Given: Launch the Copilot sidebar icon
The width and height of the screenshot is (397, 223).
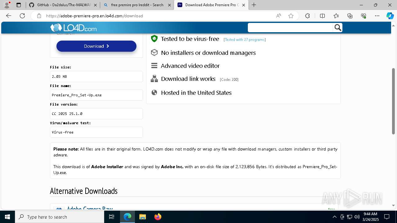Looking at the screenshot, I should 390,16.
